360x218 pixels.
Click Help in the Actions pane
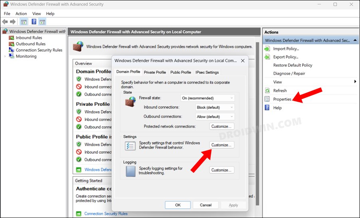click(x=277, y=108)
